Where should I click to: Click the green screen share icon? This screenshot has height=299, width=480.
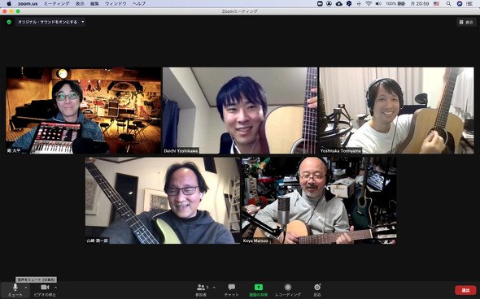(x=259, y=287)
